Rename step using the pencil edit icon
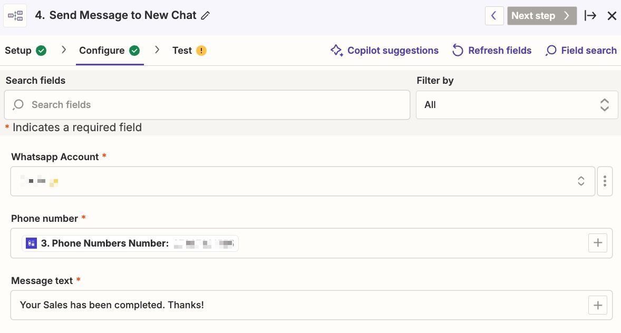The width and height of the screenshot is (621, 333). (x=205, y=15)
